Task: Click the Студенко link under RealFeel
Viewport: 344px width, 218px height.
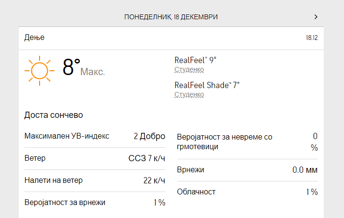Action: pos(189,70)
